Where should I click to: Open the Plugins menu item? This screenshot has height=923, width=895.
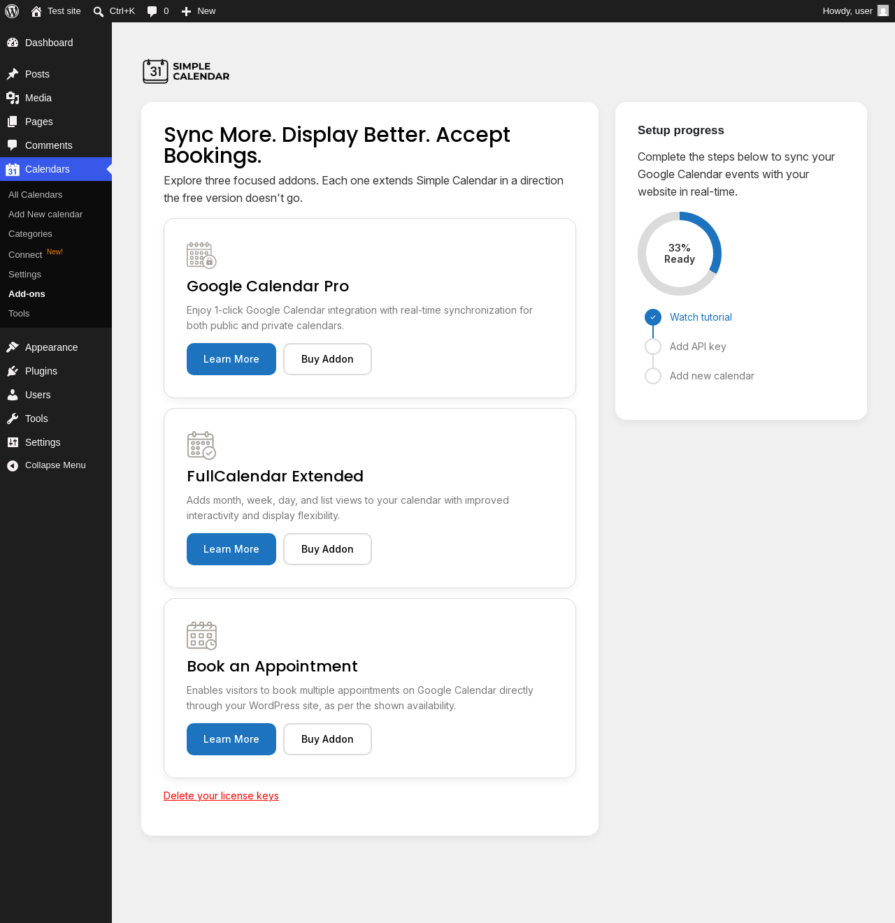coord(56,371)
